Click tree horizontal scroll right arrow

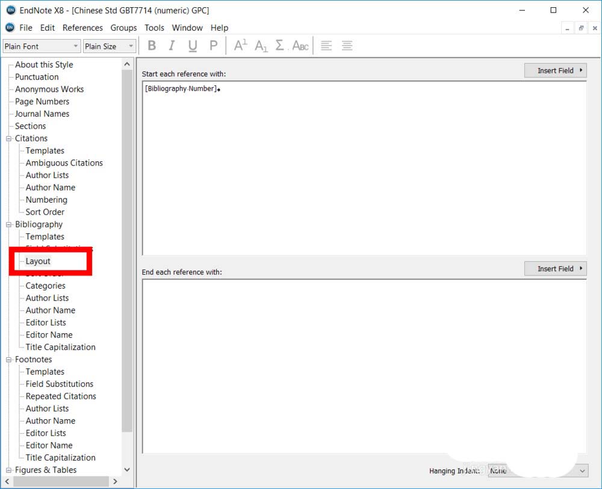[x=115, y=481]
